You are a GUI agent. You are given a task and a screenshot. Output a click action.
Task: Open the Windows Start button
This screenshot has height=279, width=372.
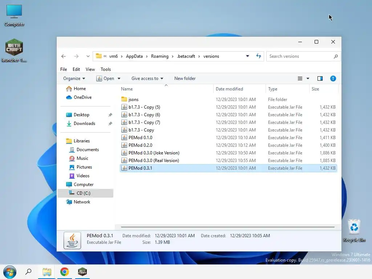9,272
